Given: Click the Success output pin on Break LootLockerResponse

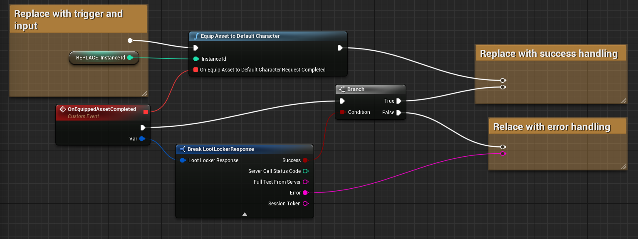Looking at the screenshot, I should [305, 160].
